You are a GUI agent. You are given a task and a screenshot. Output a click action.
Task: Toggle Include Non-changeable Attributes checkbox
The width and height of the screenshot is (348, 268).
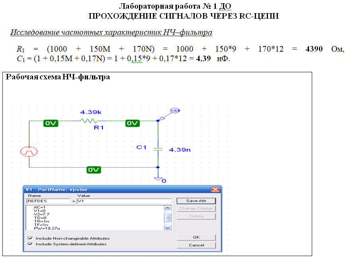tap(30, 238)
